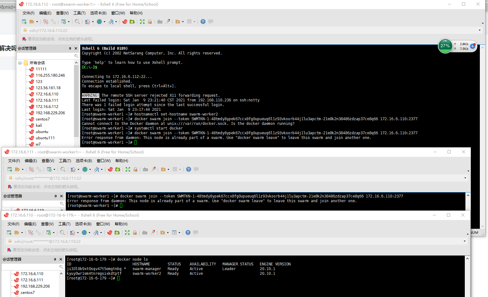The height and width of the screenshot is (297, 488).
Task: Click the blue help icon in 172.16.6.112 window
Action: 203,22
